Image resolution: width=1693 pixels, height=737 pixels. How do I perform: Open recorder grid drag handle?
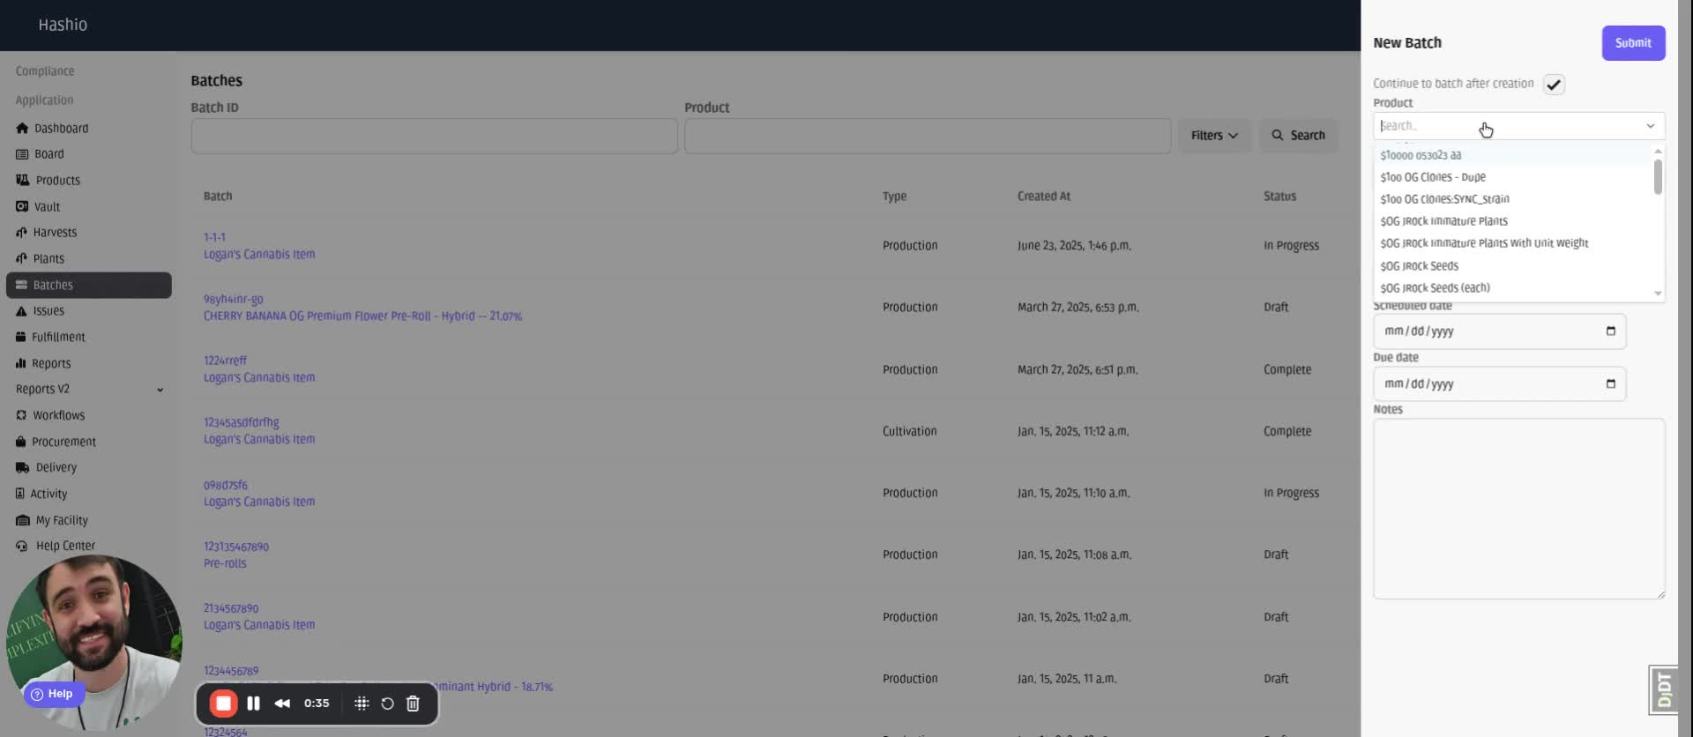(362, 703)
